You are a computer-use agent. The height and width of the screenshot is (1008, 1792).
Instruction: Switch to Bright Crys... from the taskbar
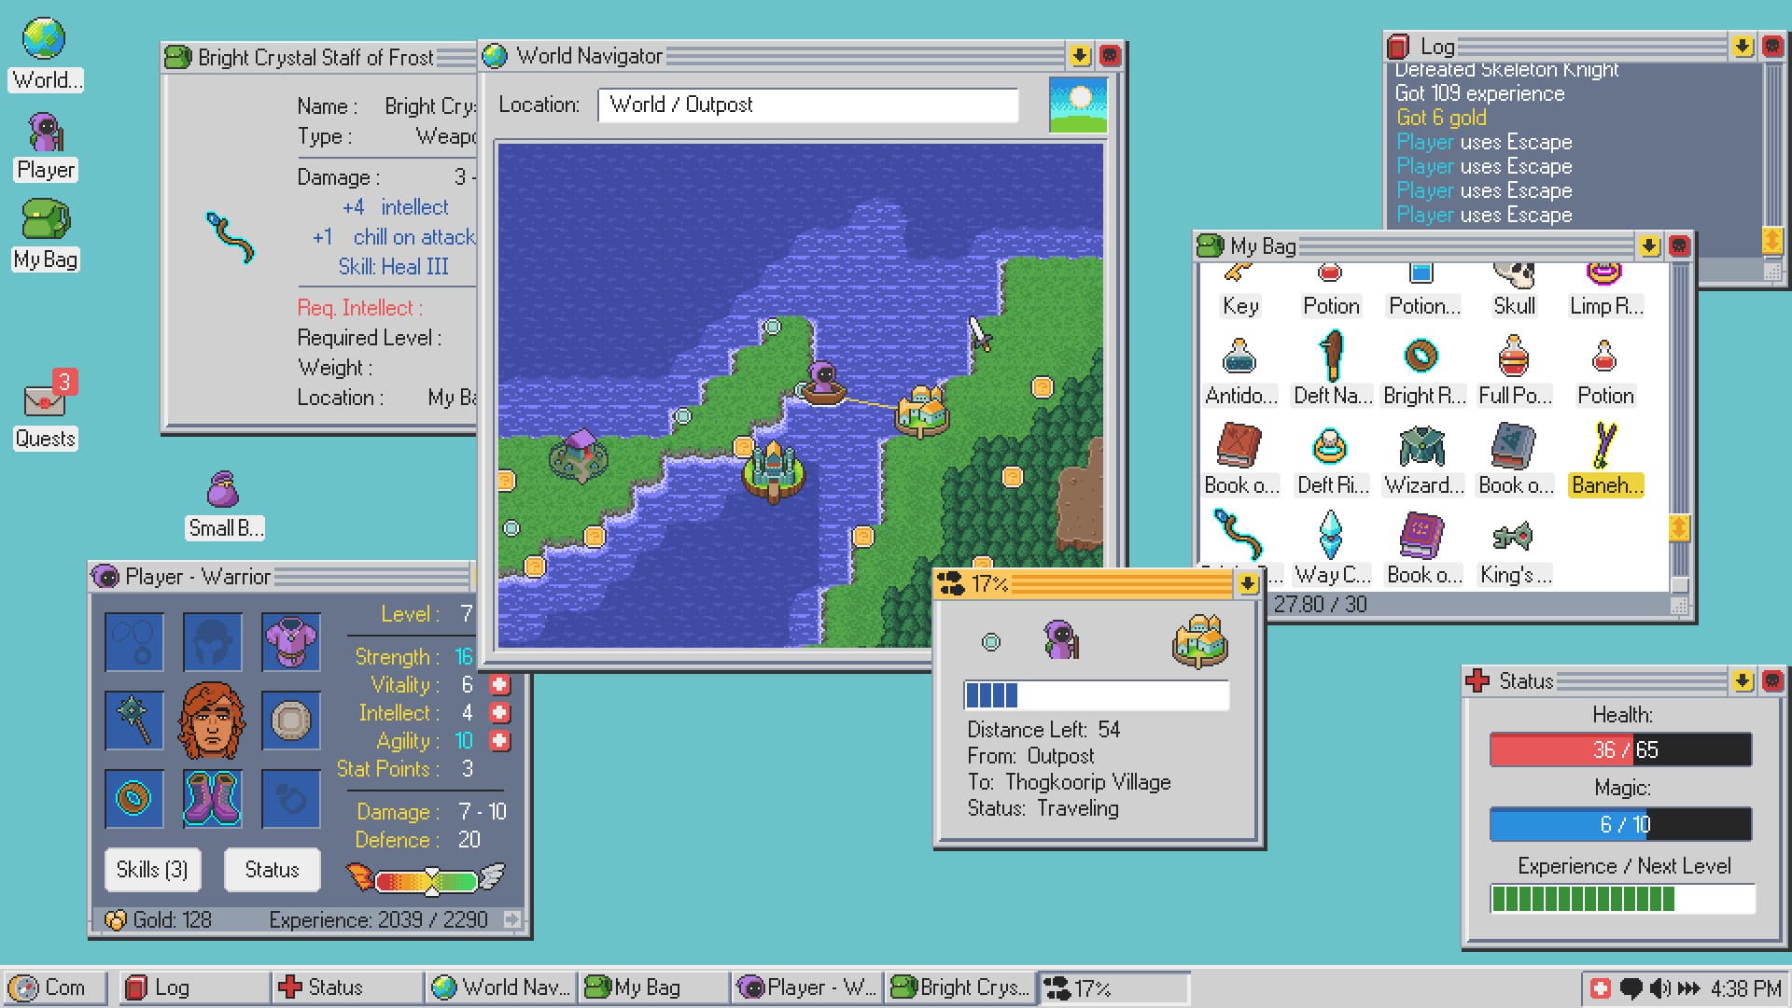click(961, 987)
